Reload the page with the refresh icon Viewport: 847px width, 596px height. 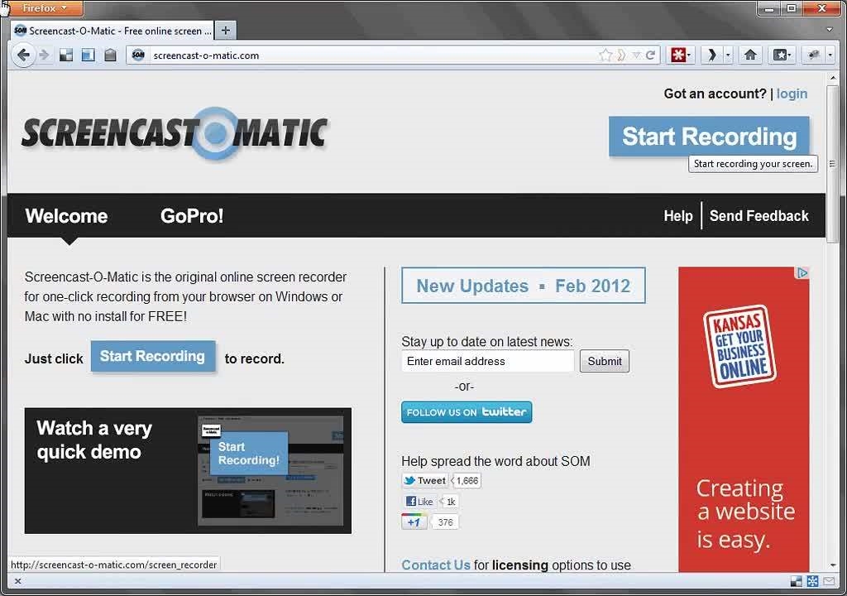click(650, 55)
